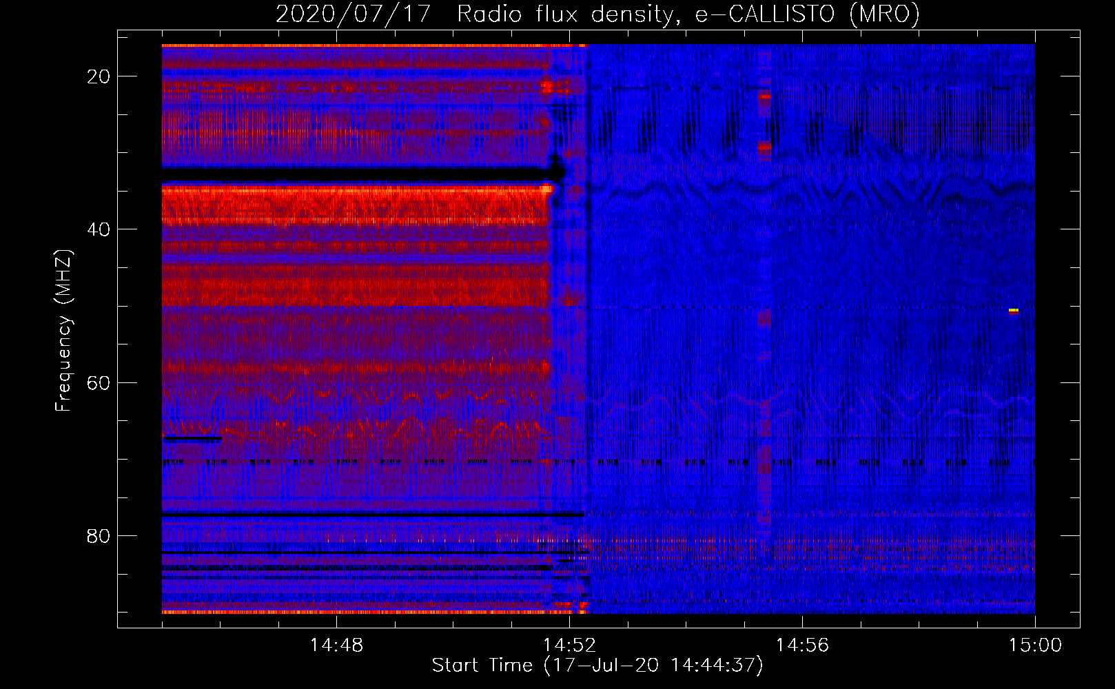This screenshot has width=1115, height=689.
Task: Click the 20 MHz frequency tick label
Action: [x=99, y=76]
